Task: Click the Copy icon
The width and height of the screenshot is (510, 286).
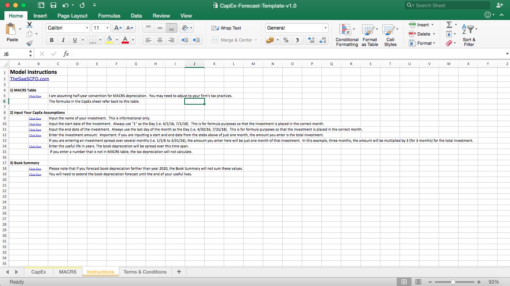Action: coord(30,34)
